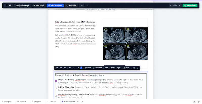This screenshot has width=202, height=104.
Task: Switch to the Analysis tab
Action: tap(52, 102)
